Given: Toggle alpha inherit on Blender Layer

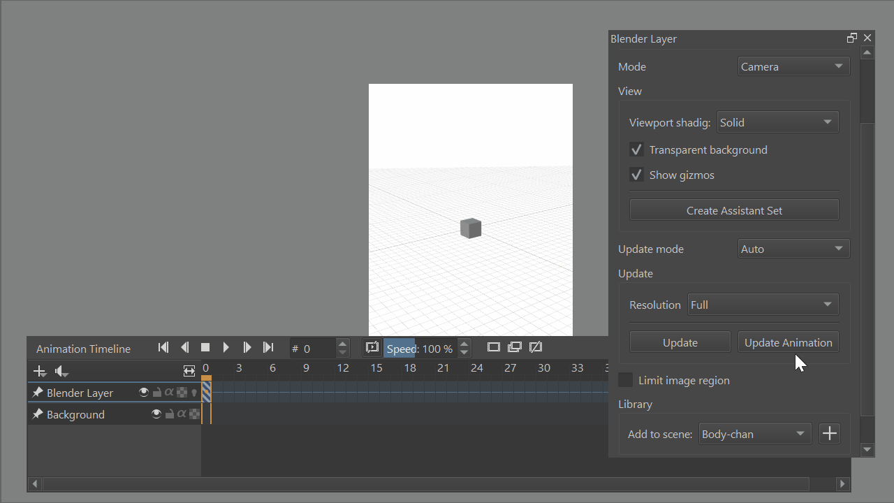Looking at the screenshot, I should 169,393.
